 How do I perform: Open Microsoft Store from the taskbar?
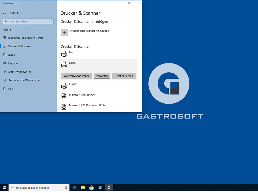tap(92, 188)
